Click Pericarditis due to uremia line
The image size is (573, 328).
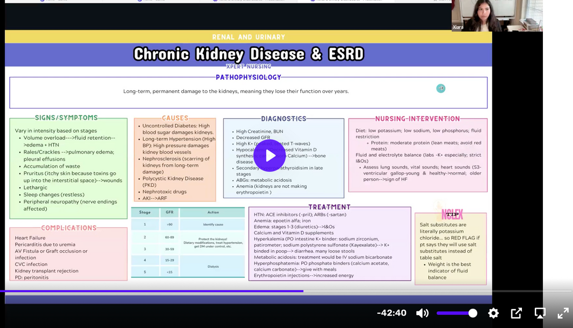46,244
